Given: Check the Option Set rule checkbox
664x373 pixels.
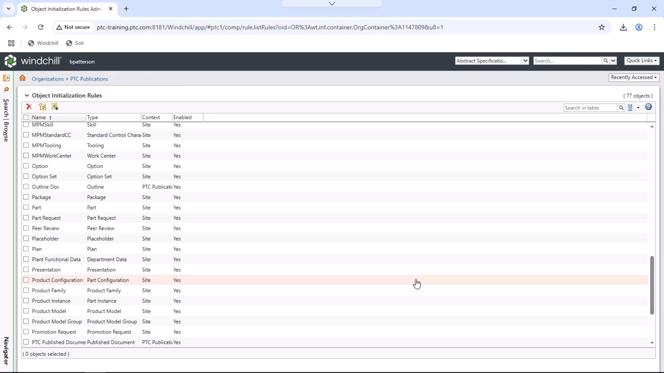Looking at the screenshot, I should click(26, 176).
